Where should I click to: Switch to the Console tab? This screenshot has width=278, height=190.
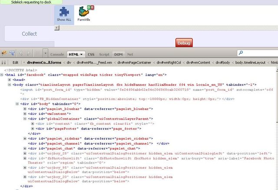(57, 54)
